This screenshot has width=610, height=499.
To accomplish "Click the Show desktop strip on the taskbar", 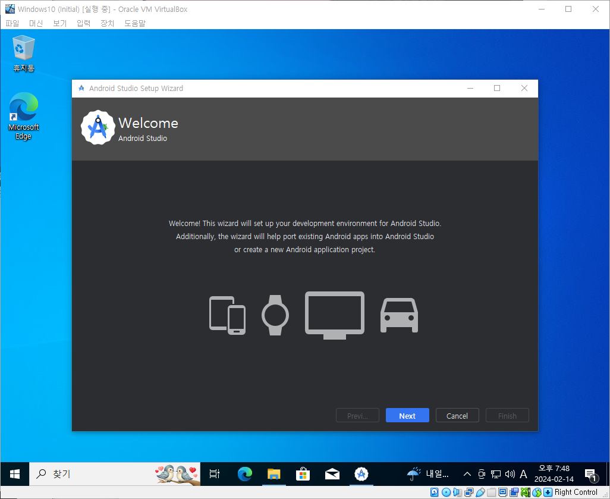I will coord(608,473).
